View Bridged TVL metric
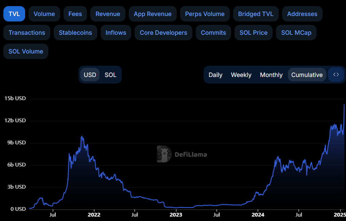This screenshot has height=221, width=346. (256, 14)
